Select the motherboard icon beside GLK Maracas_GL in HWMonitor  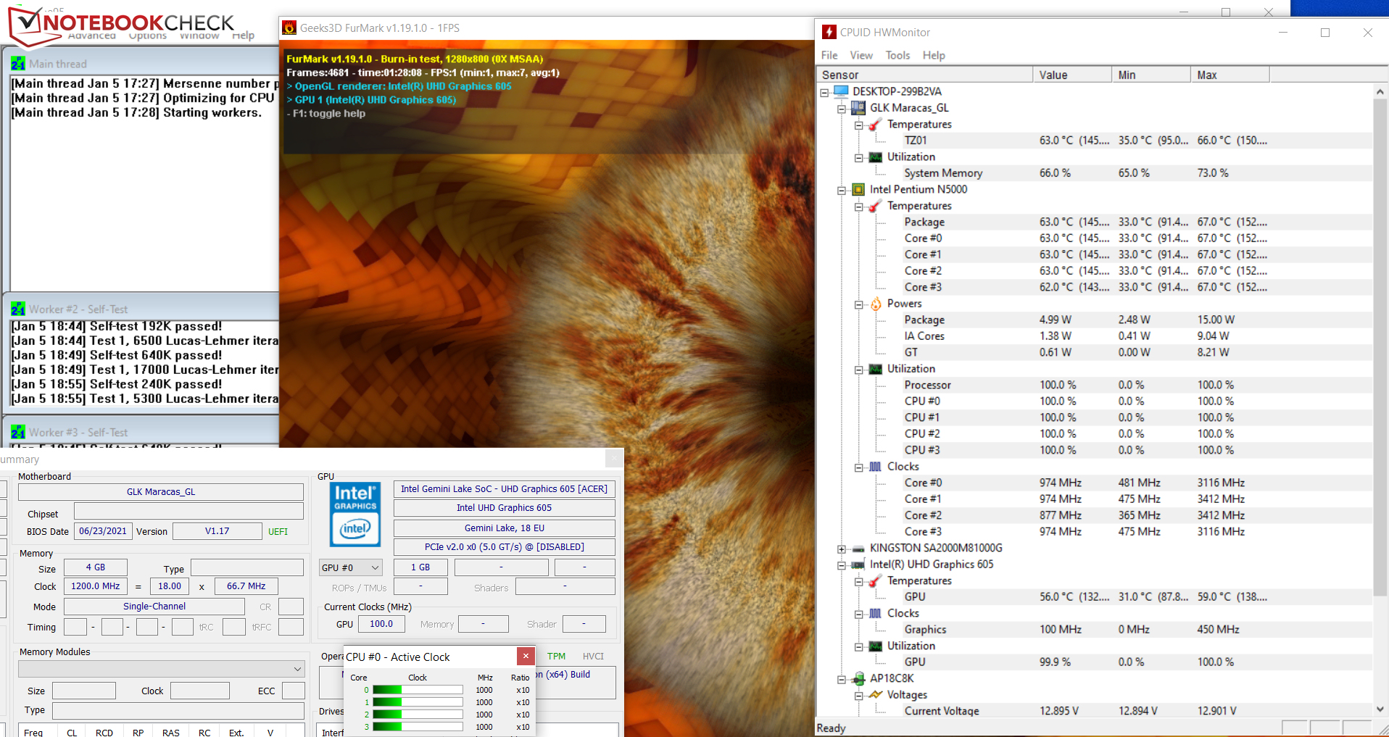[858, 108]
